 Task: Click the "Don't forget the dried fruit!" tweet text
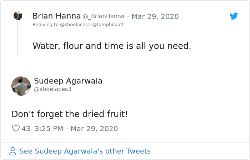pyautogui.click(x=70, y=114)
